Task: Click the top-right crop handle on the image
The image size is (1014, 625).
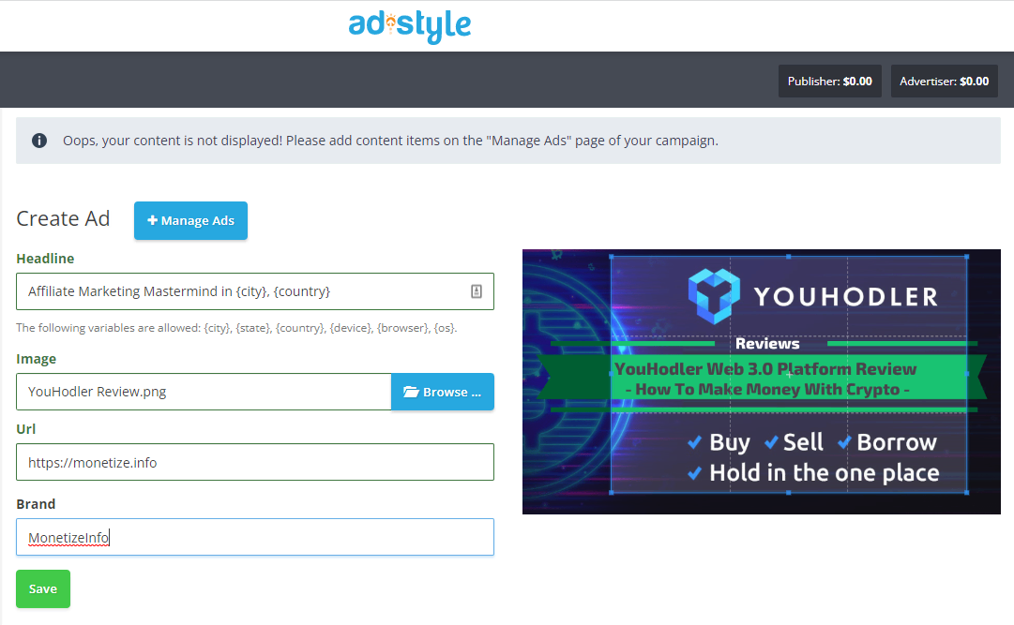Action: pyautogui.click(x=967, y=257)
